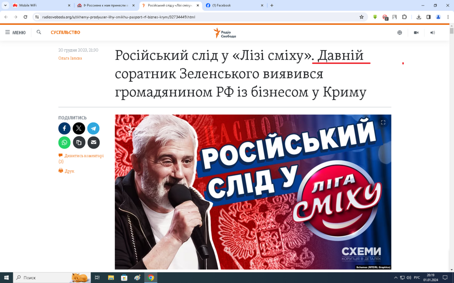Print the article using Друк link

click(x=67, y=171)
